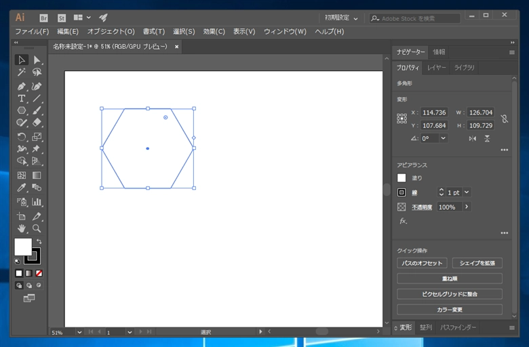Select the Puppet Warp pin tool

tap(37, 149)
